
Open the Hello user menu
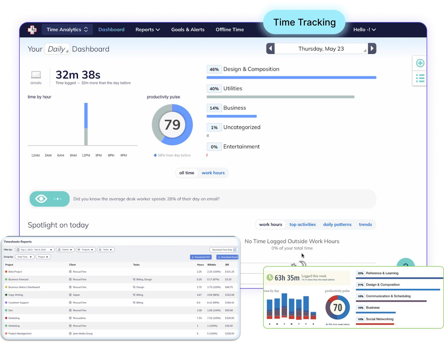pos(364,30)
